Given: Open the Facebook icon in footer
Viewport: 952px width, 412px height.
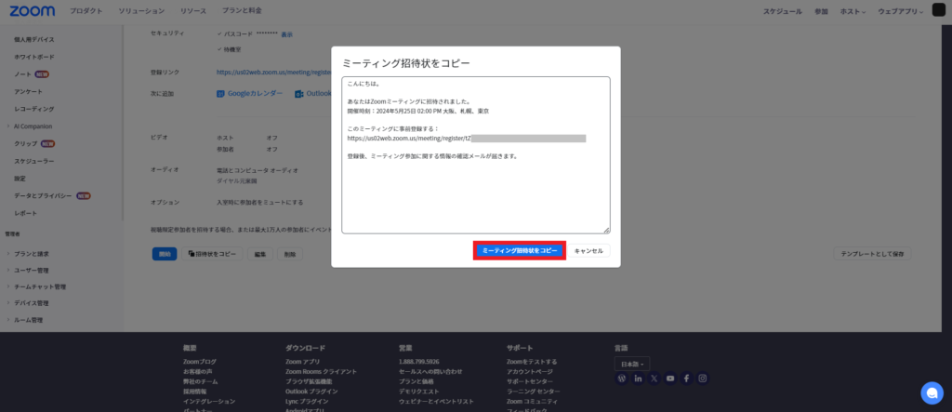Looking at the screenshot, I should tap(686, 379).
